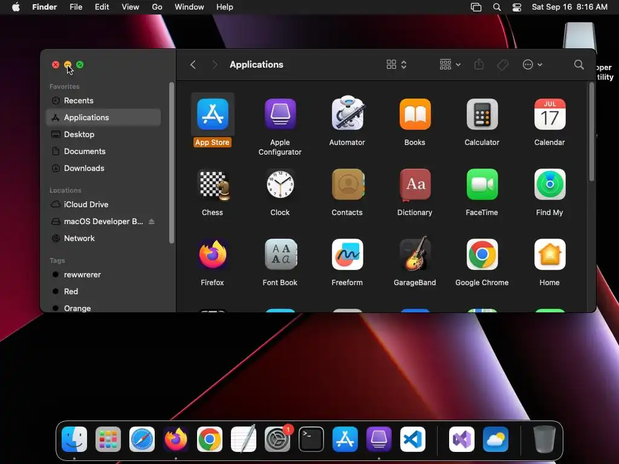Open Apple Configurator in Applications
The height and width of the screenshot is (464, 619).
[x=280, y=114]
